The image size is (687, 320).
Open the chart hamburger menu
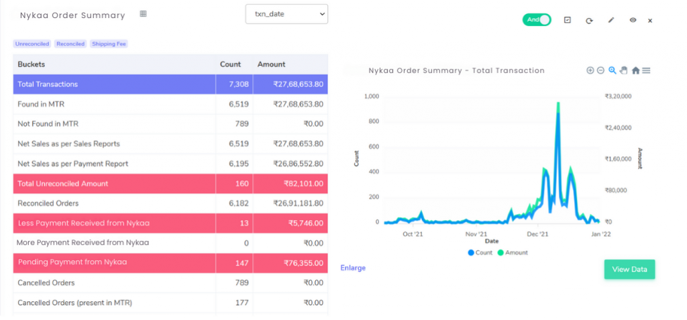tap(646, 70)
